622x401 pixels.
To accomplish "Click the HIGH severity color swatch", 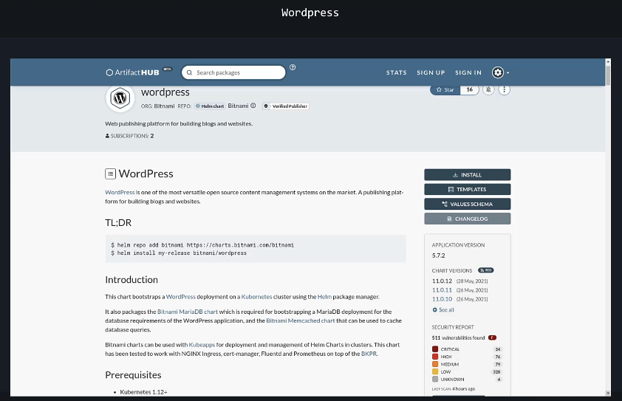I will [x=435, y=357].
